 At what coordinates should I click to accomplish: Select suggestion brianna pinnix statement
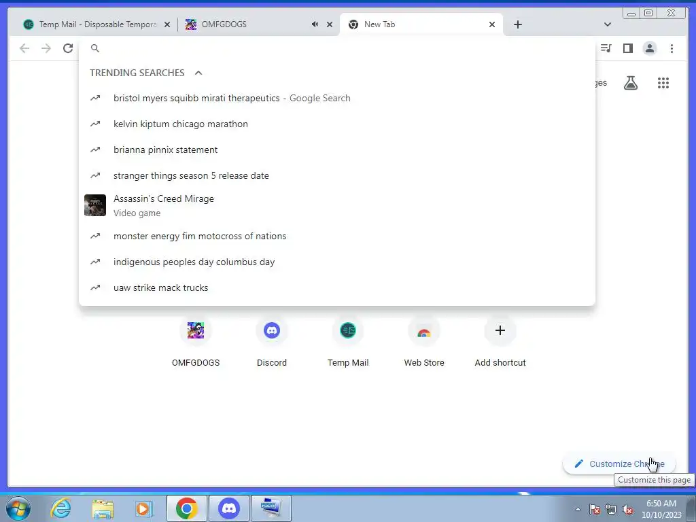click(337, 150)
